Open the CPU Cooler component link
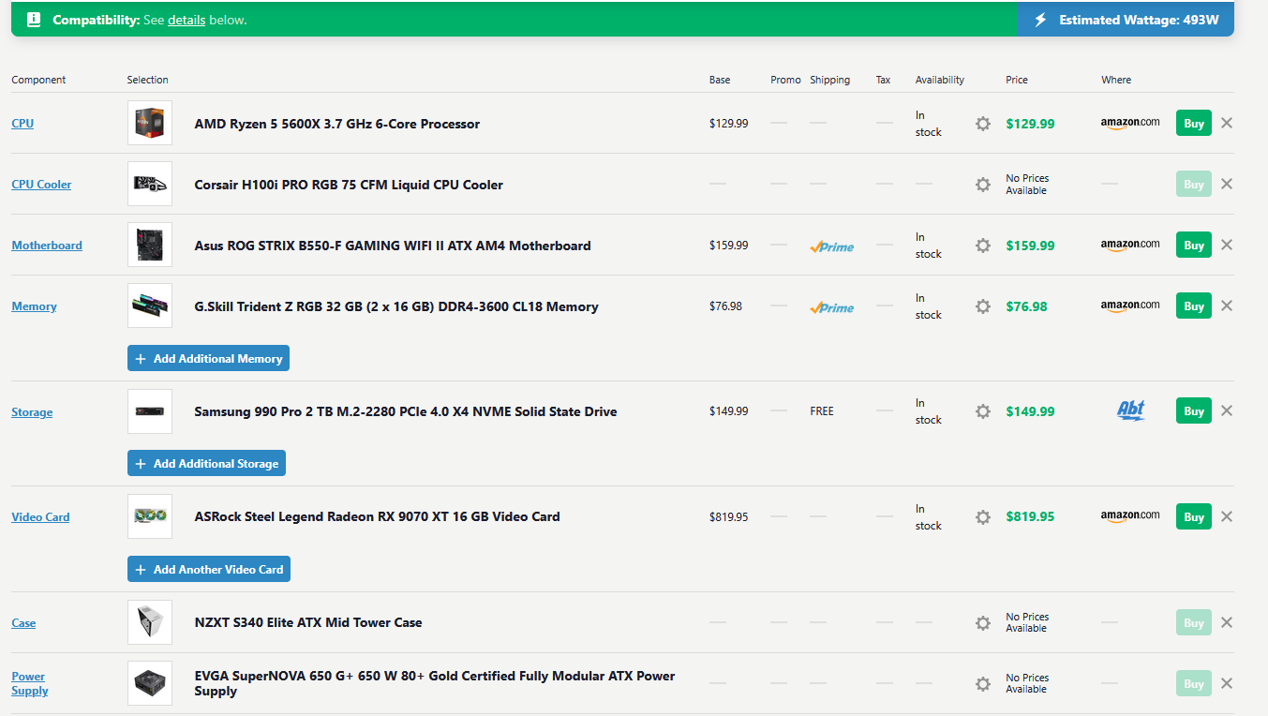The width and height of the screenshot is (1268, 716). (41, 185)
